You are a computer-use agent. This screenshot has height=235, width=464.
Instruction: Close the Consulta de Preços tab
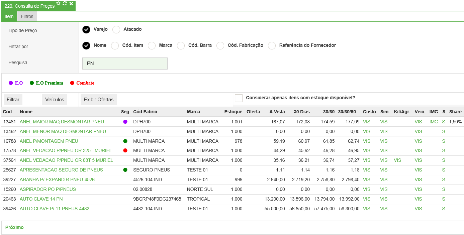click(71, 3)
